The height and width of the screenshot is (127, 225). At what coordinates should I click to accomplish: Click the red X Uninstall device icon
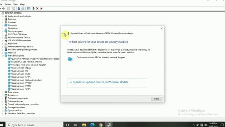[37, 8]
